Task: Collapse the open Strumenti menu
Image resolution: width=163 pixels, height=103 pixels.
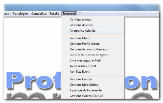Action: (69, 14)
